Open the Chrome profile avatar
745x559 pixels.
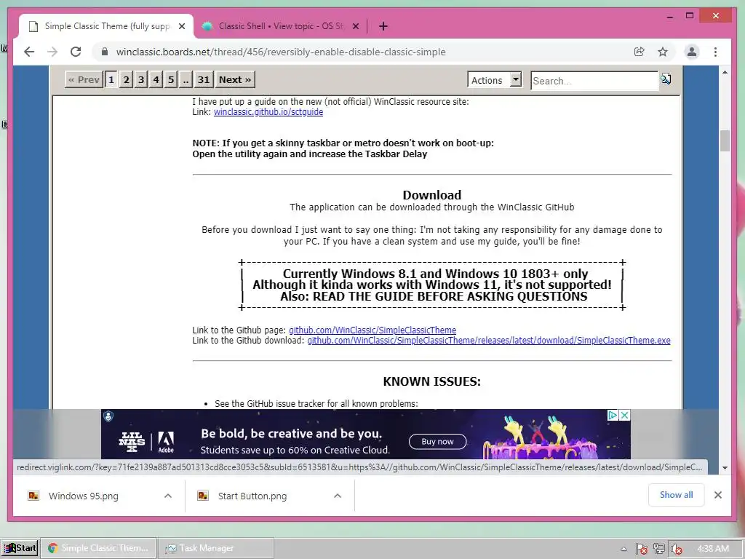(x=692, y=52)
